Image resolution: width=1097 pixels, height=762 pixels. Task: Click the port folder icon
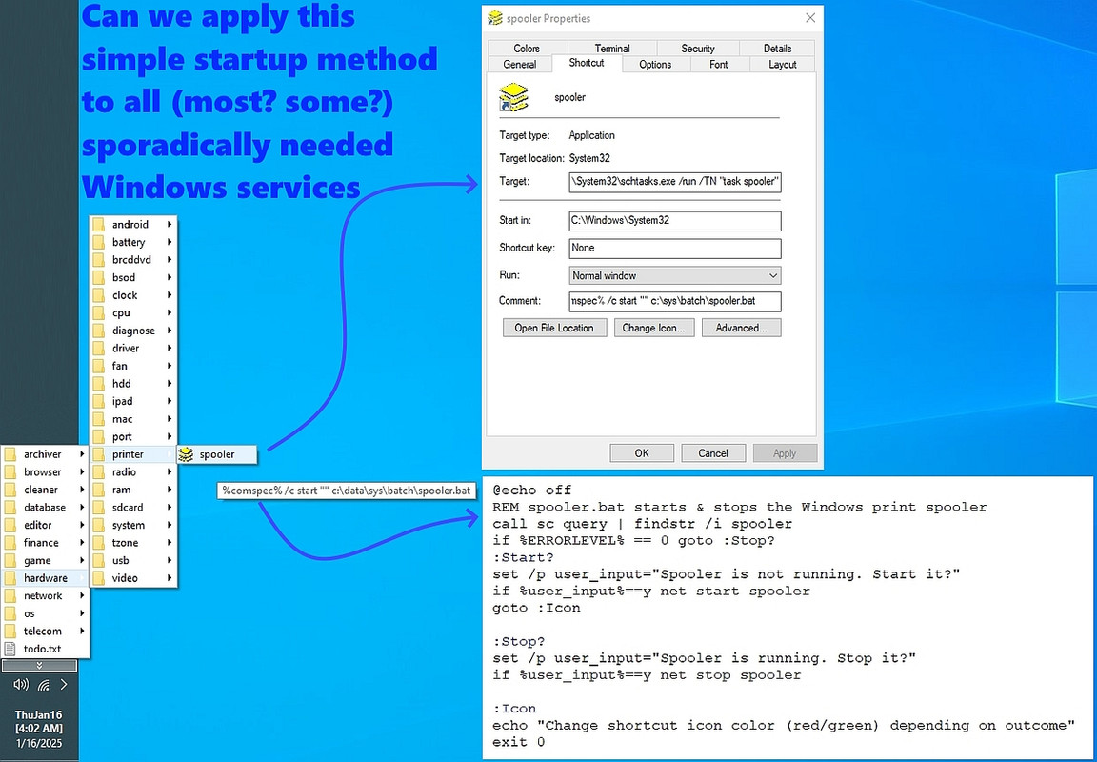(99, 436)
